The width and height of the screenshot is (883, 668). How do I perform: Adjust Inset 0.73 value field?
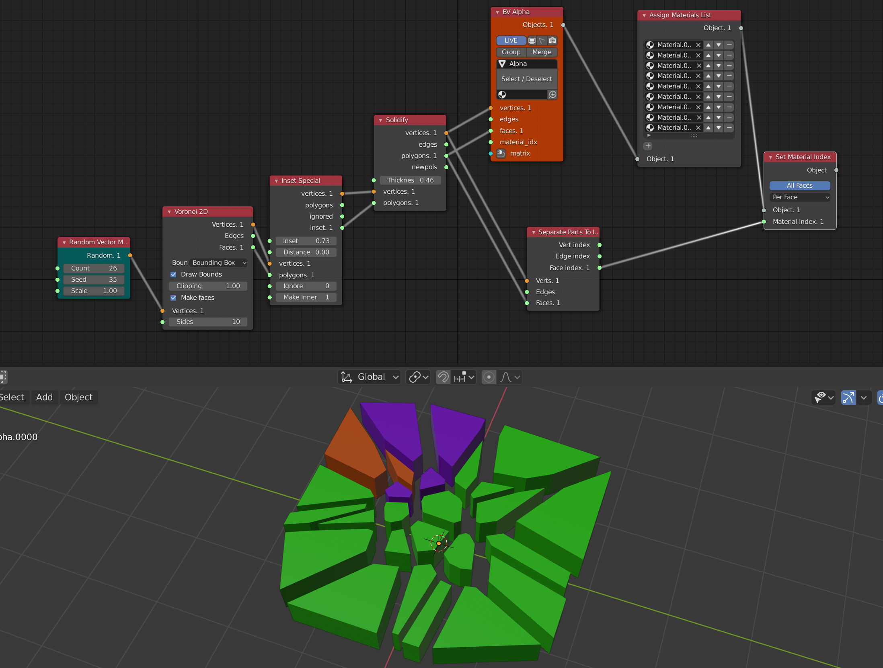(306, 241)
